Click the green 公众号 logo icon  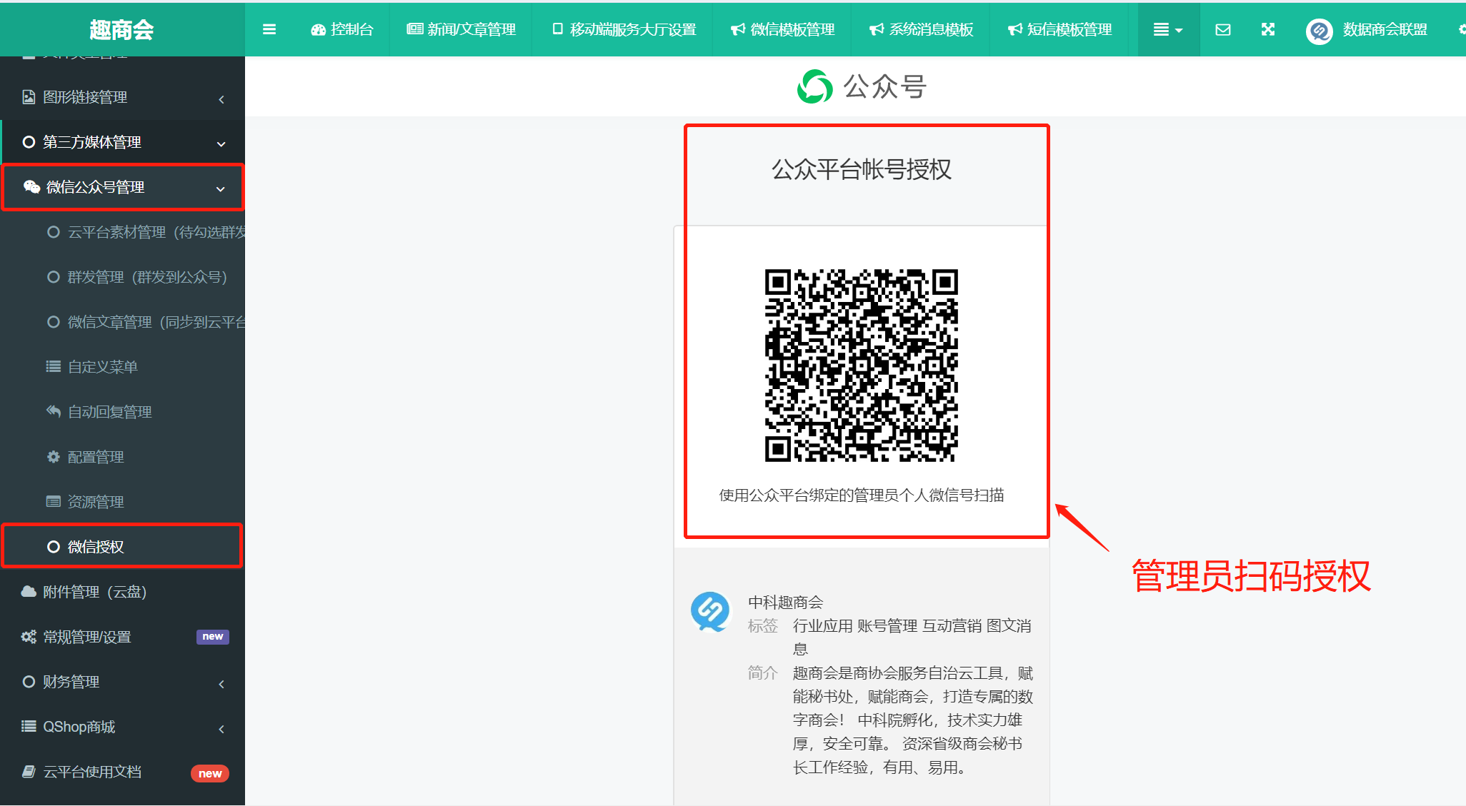pyautogui.click(x=814, y=87)
